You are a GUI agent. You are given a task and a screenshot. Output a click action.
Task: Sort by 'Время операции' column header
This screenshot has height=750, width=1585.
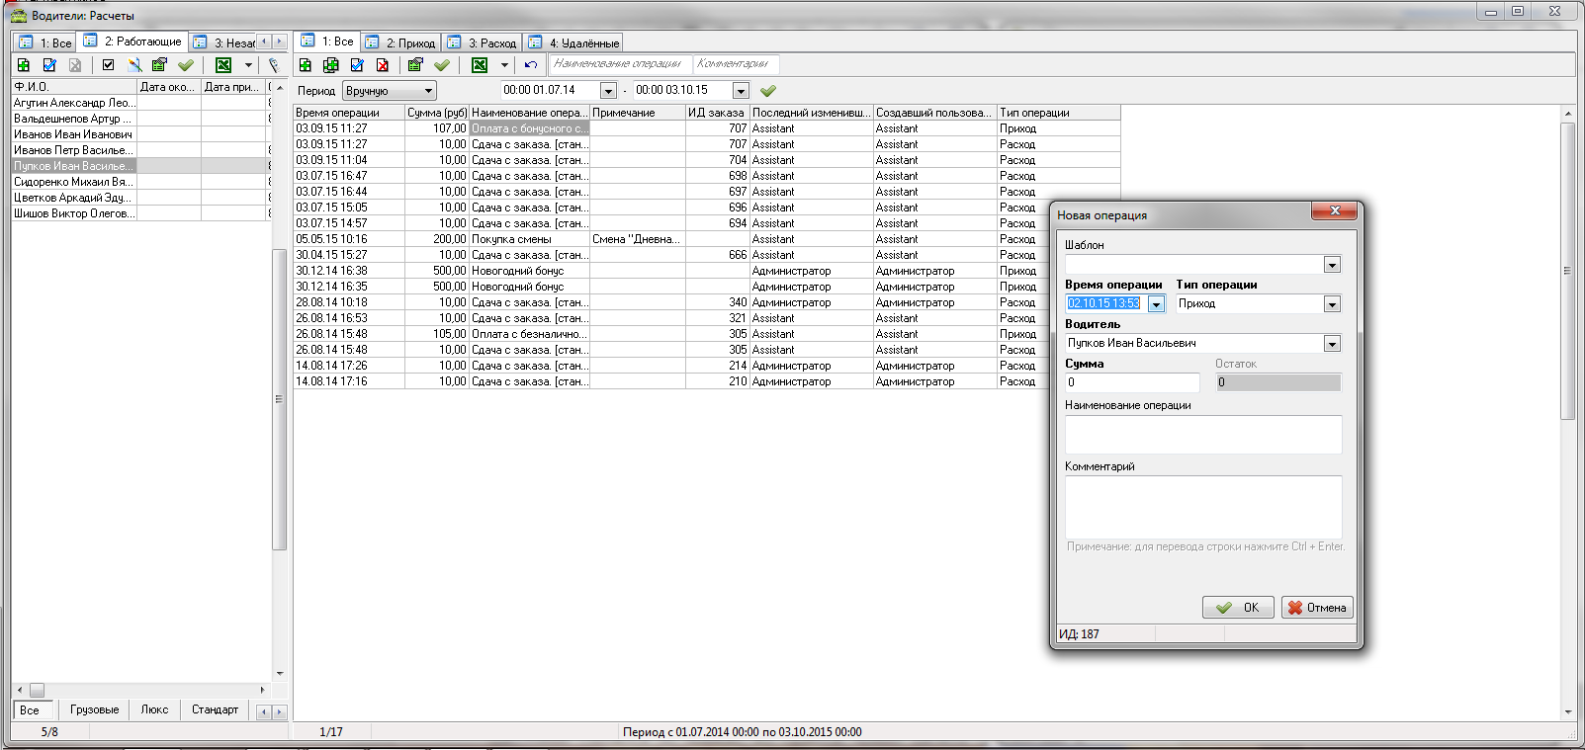coord(349,113)
